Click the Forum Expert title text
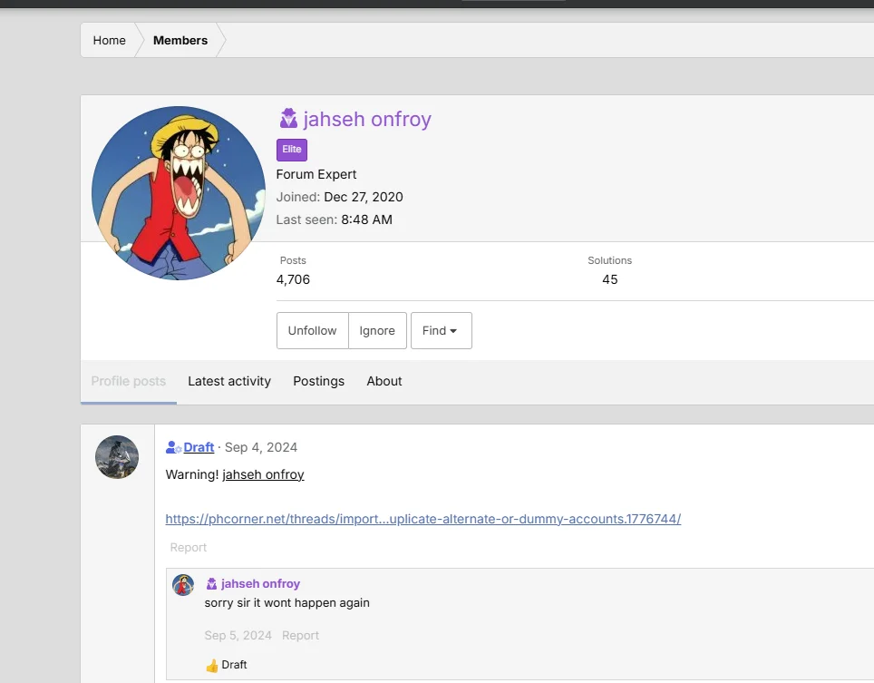 click(316, 174)
